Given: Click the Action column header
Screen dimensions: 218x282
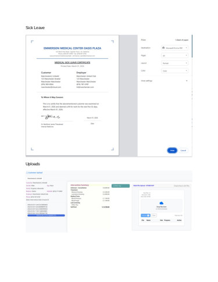Looking at the screenshot, I should (179, 220).
